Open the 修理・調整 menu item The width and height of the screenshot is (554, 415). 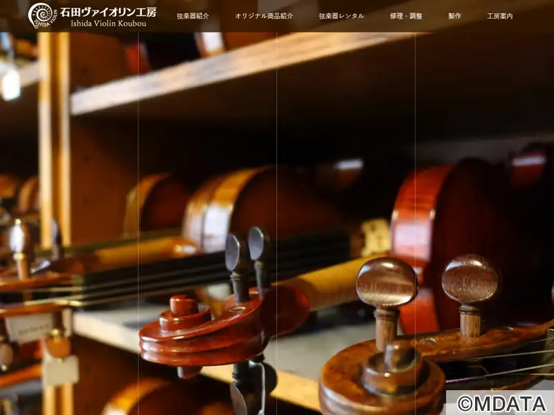pyautogui.click(x=406, y=16)
